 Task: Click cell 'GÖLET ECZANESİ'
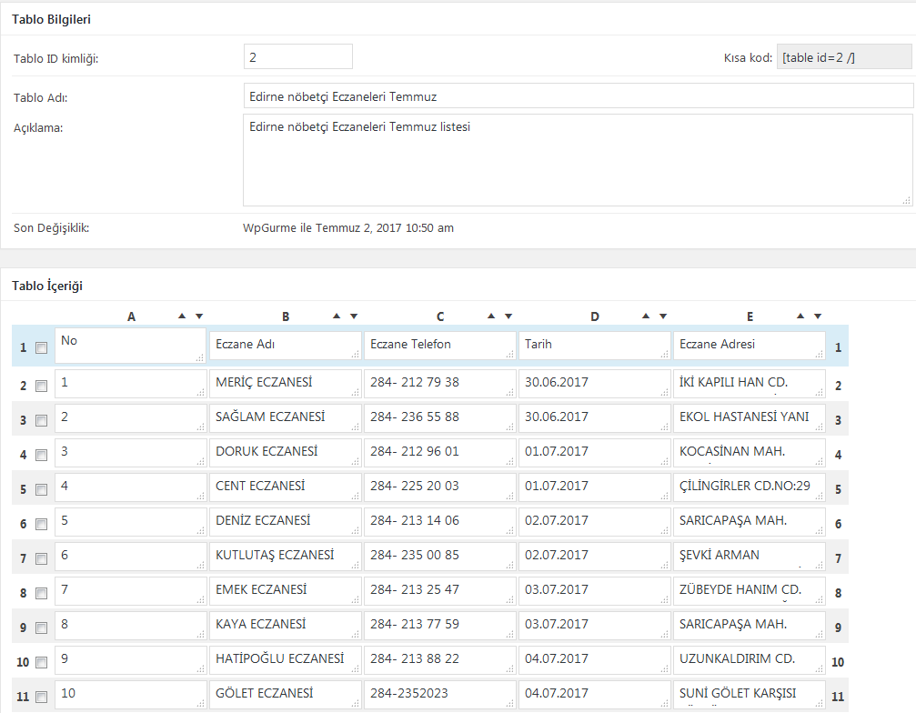(286, 694)
